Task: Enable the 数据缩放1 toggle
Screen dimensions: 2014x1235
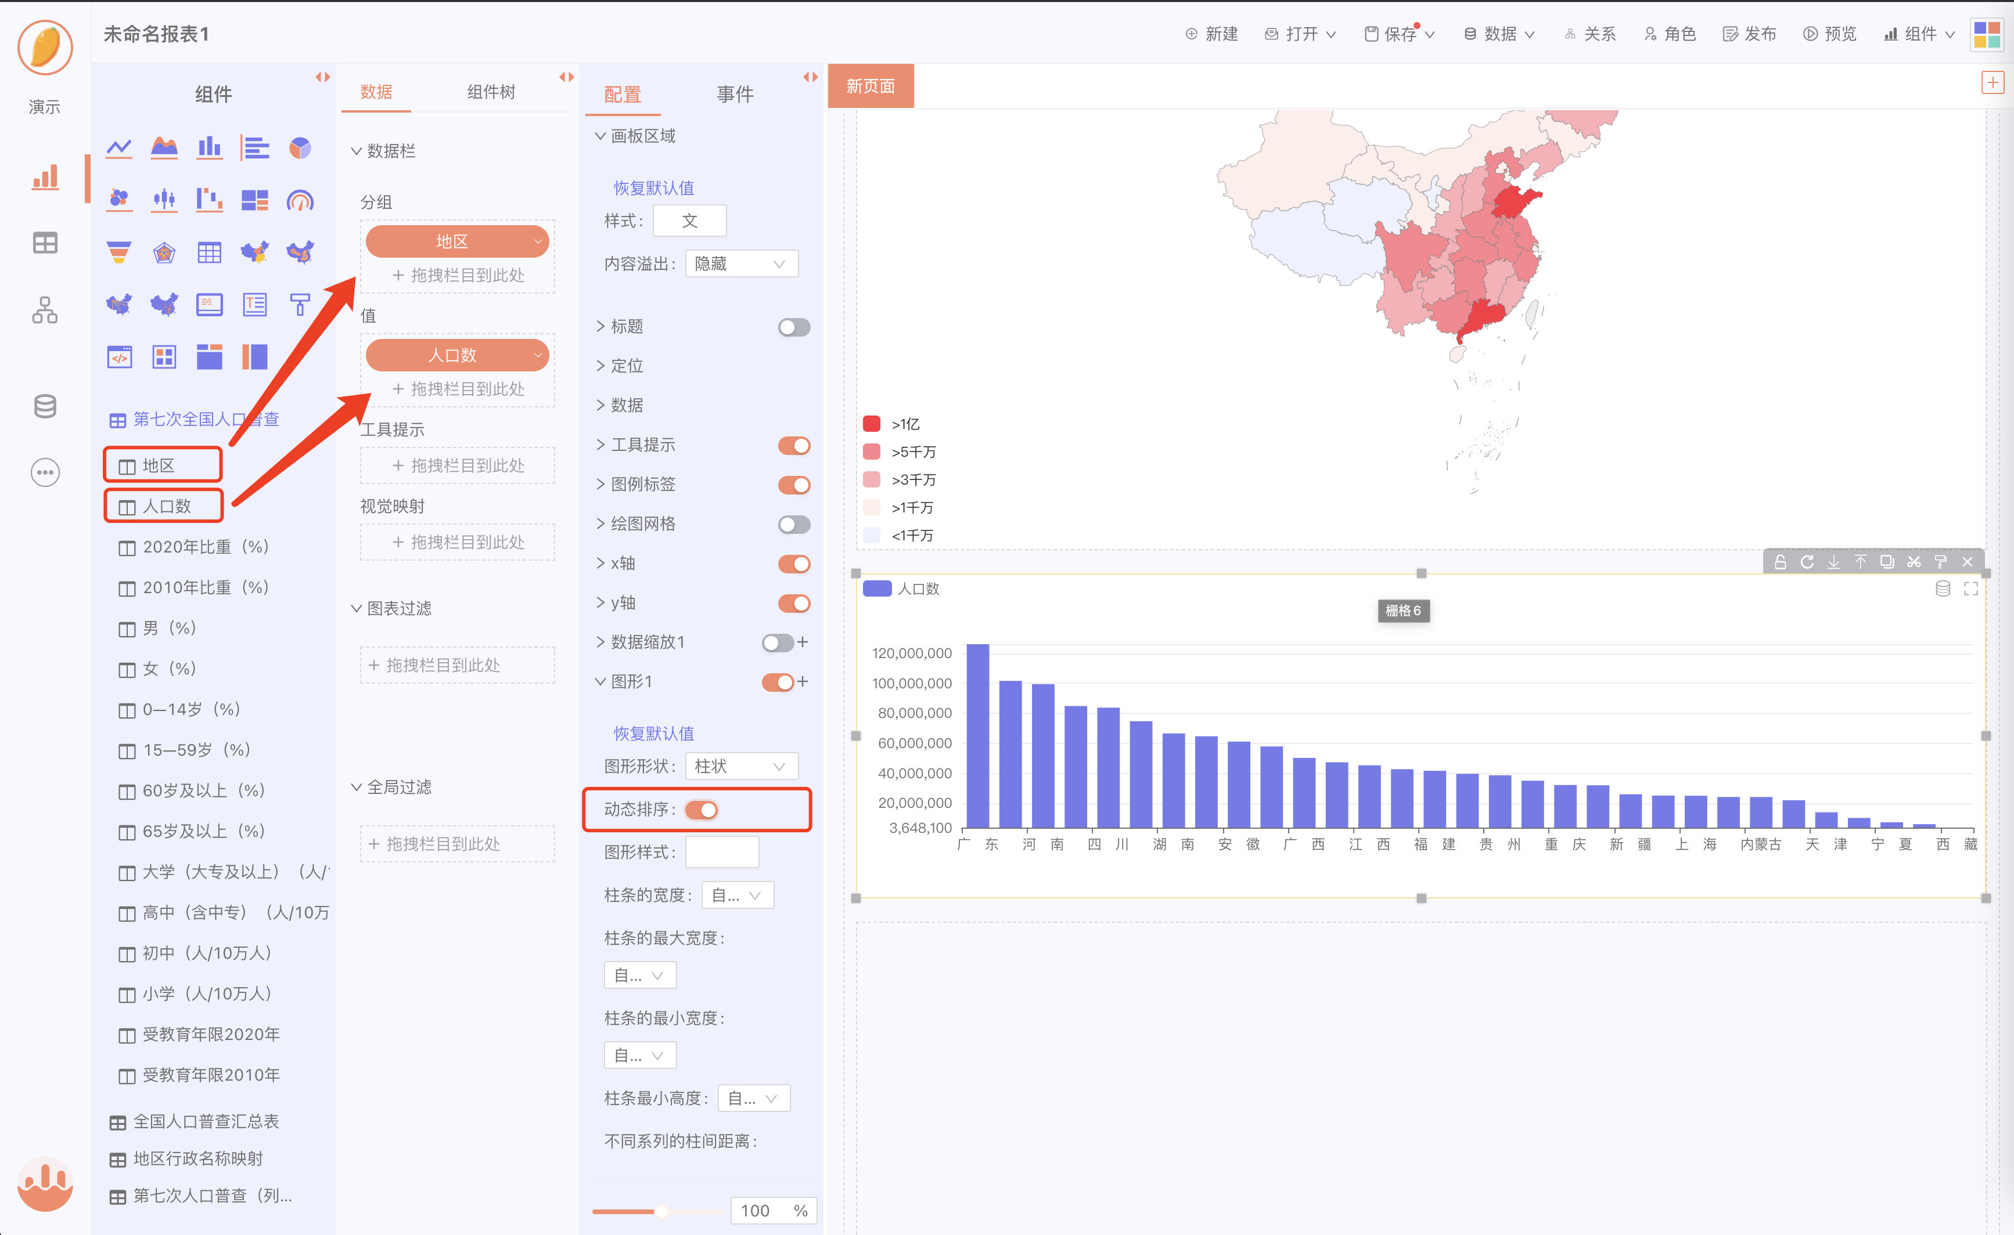Action: point(778,643)
